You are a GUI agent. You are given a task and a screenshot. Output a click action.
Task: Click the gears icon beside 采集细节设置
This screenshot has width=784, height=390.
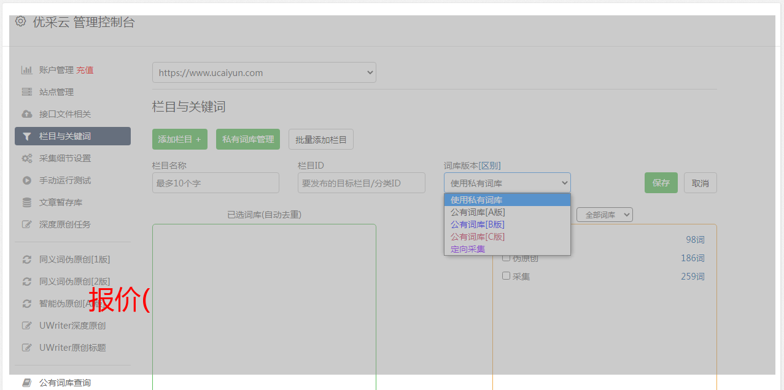(x=26, y=158)
